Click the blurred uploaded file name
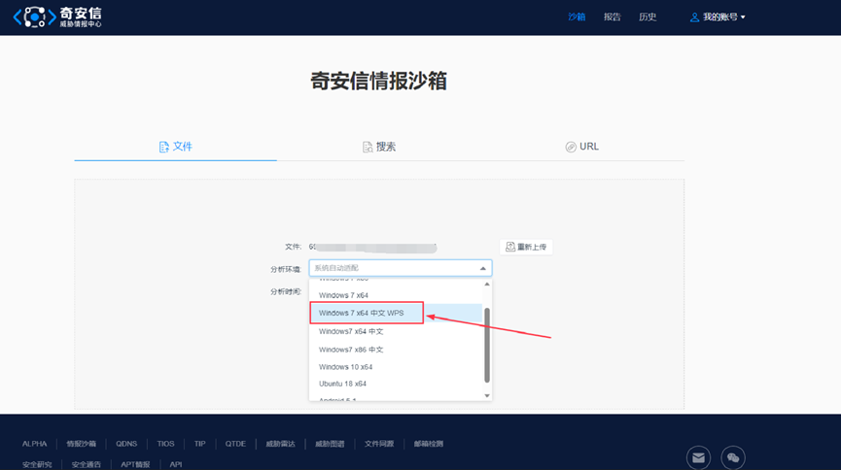This screenshot has width=841, height=470. [x=372, y=247]
